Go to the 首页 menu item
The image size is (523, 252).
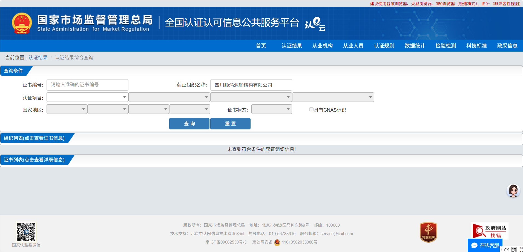[261, 46]
